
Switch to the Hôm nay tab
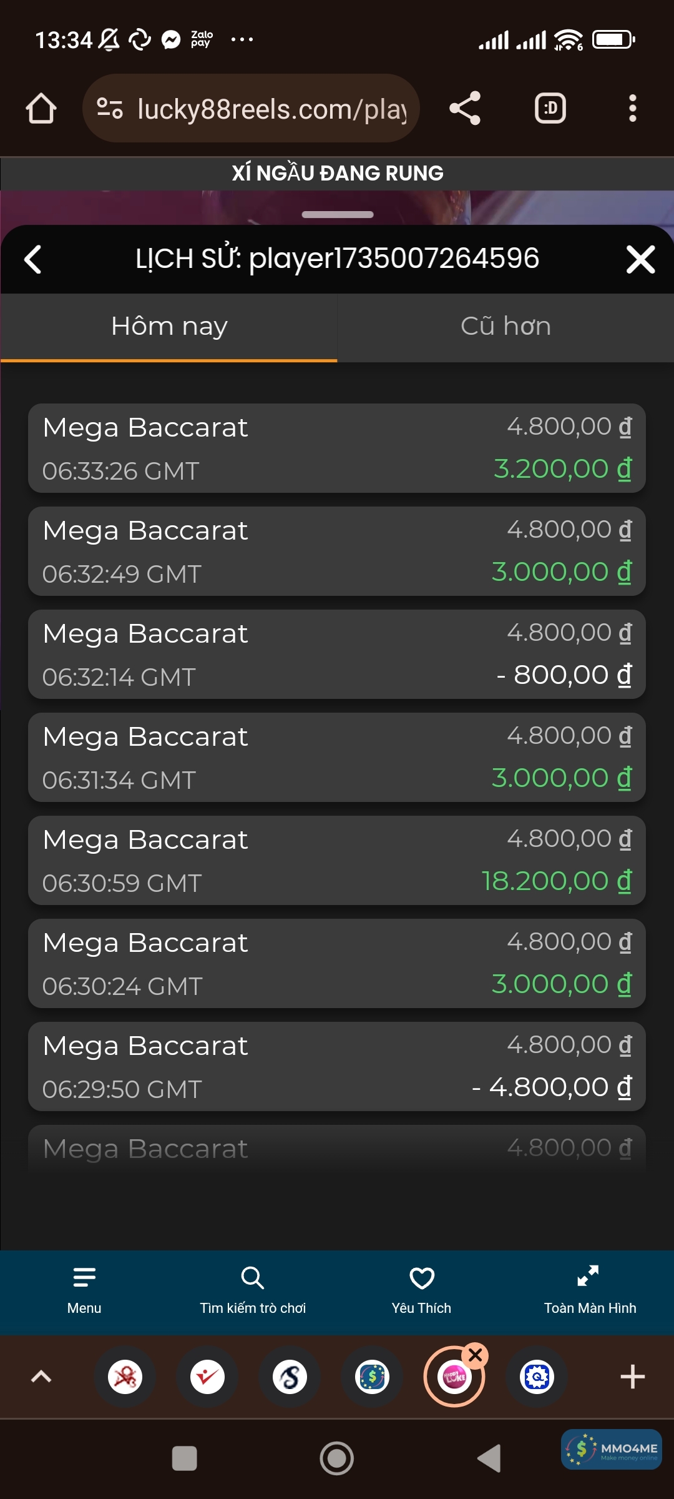[169, 327]
